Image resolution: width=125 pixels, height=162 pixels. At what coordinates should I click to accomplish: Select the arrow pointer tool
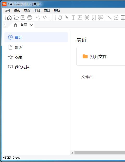click(67, 17)
